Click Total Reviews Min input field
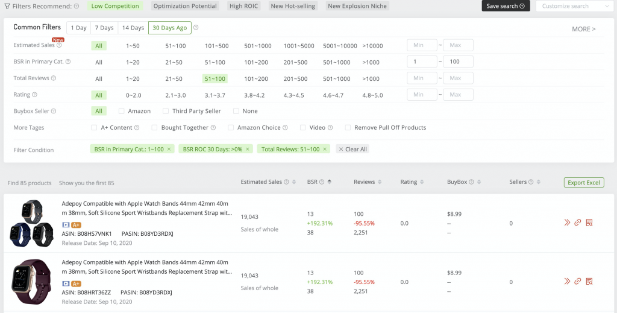The height and width of the screenshot is (313, 617). pyautogui.click(x=422, y=78)
